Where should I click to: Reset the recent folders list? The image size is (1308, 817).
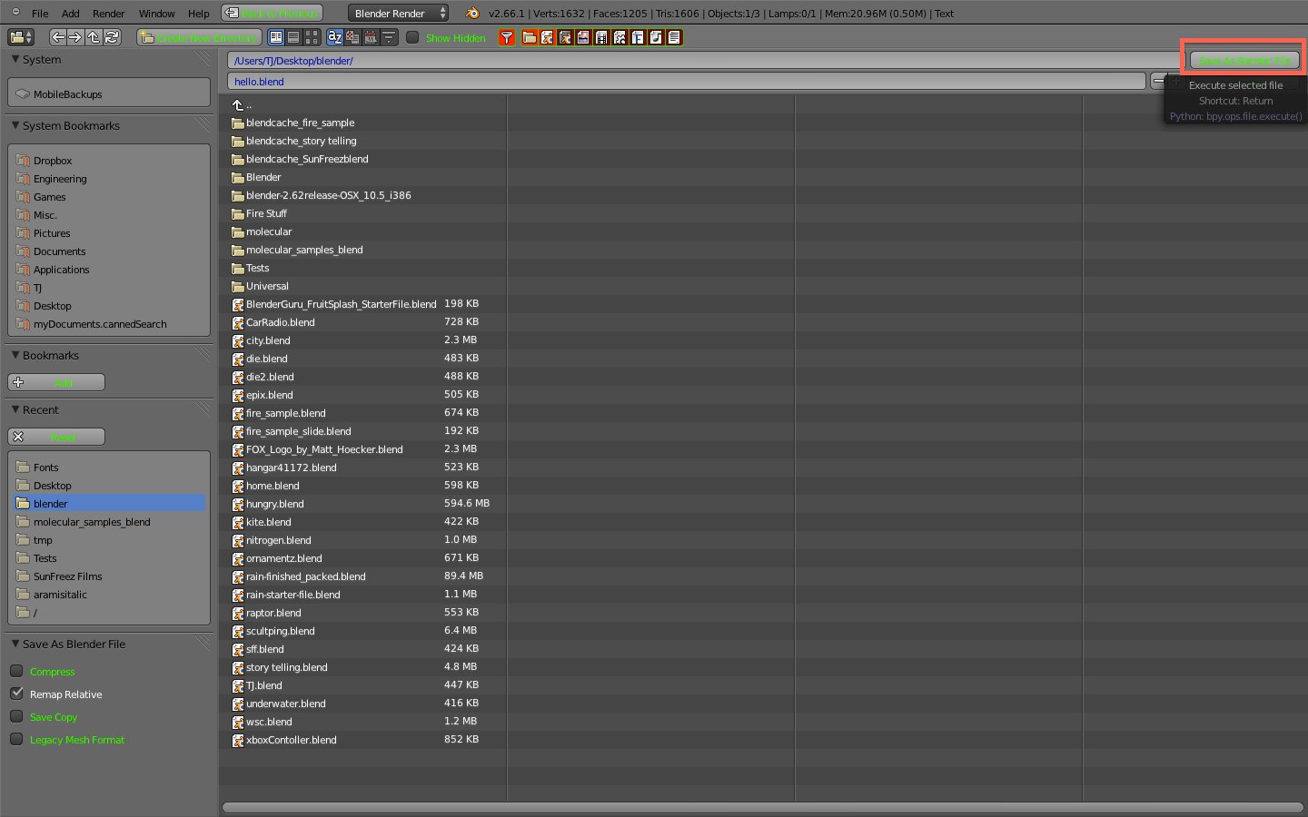(56, 437)
